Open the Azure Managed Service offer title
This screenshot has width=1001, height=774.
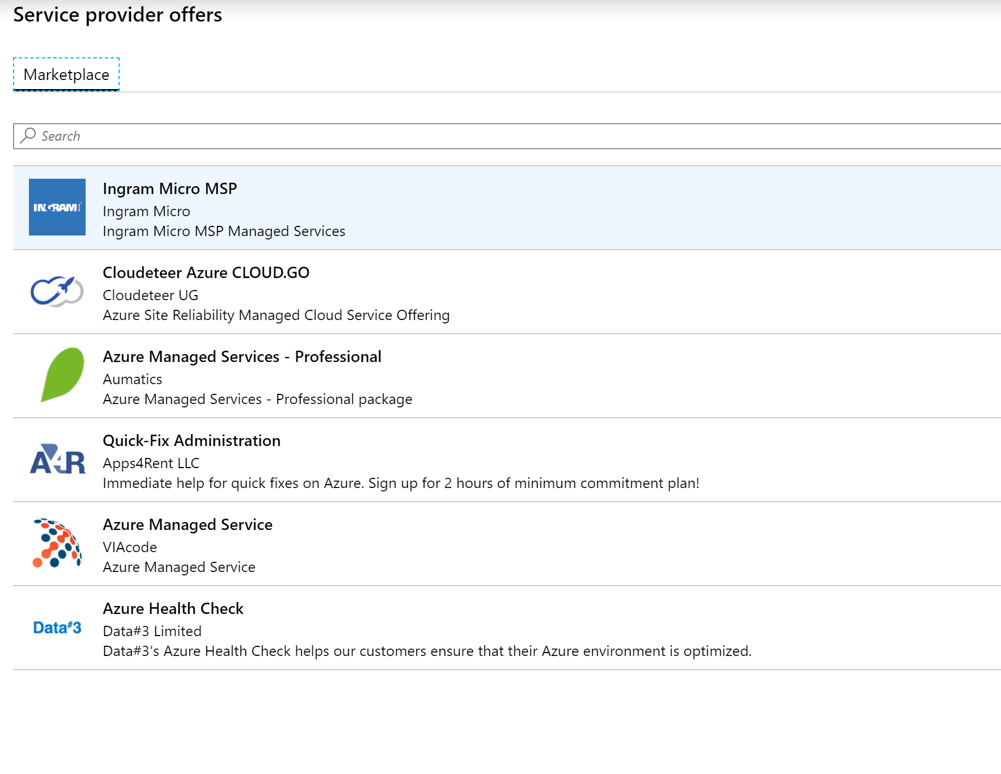[188, 524]
